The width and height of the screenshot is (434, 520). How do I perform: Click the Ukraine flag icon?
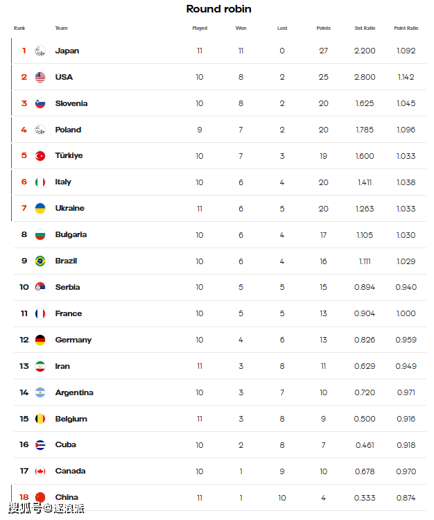(x=40, y=209)
